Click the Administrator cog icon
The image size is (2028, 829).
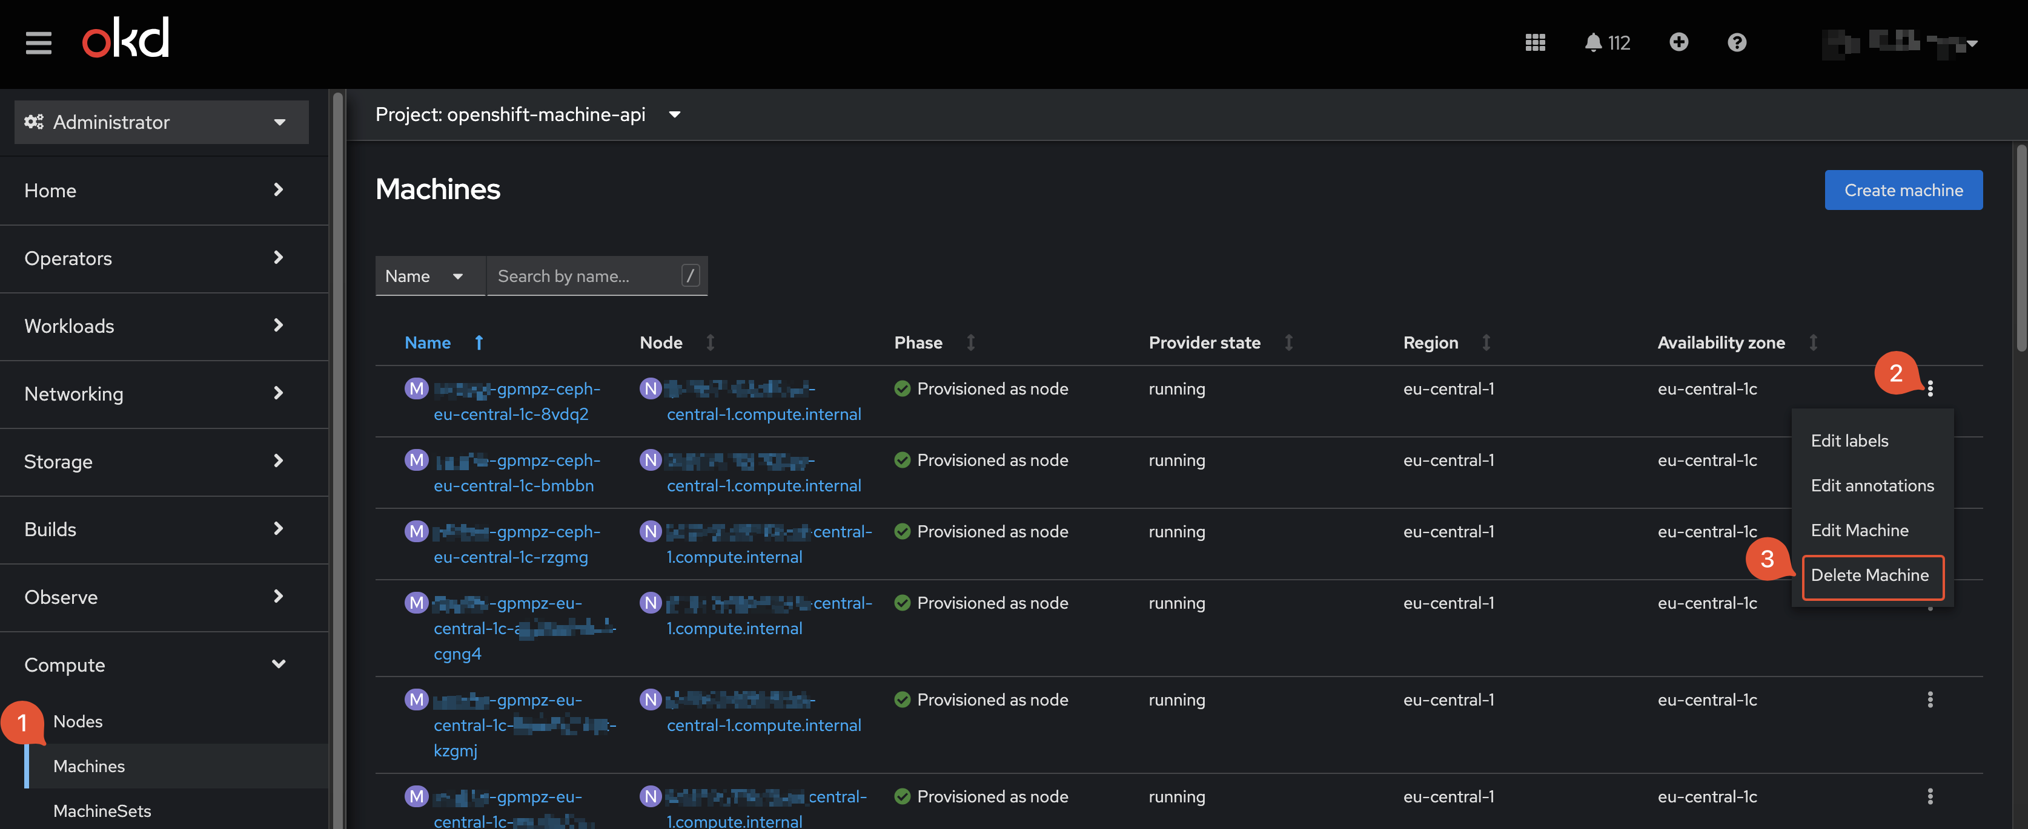(x=34, y=122)
